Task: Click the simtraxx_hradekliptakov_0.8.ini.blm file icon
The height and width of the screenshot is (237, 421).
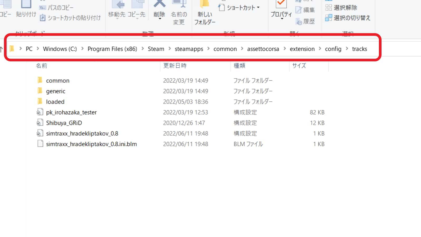Action: pyautogui.click(x=40, y=144)
